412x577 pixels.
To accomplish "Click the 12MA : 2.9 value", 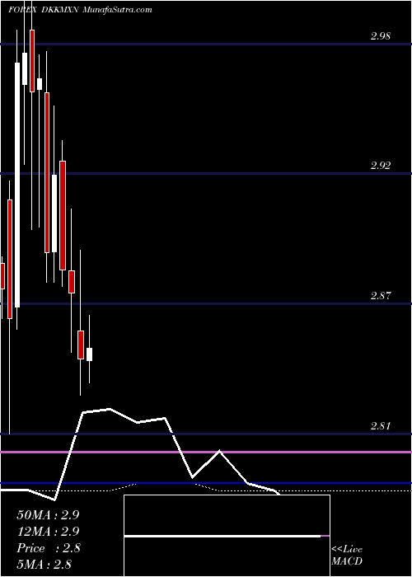I will 48,532.
